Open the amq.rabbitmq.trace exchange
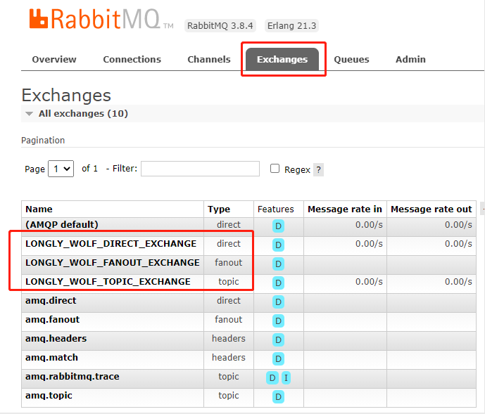 pyautogui.click(x=73, y=377)
